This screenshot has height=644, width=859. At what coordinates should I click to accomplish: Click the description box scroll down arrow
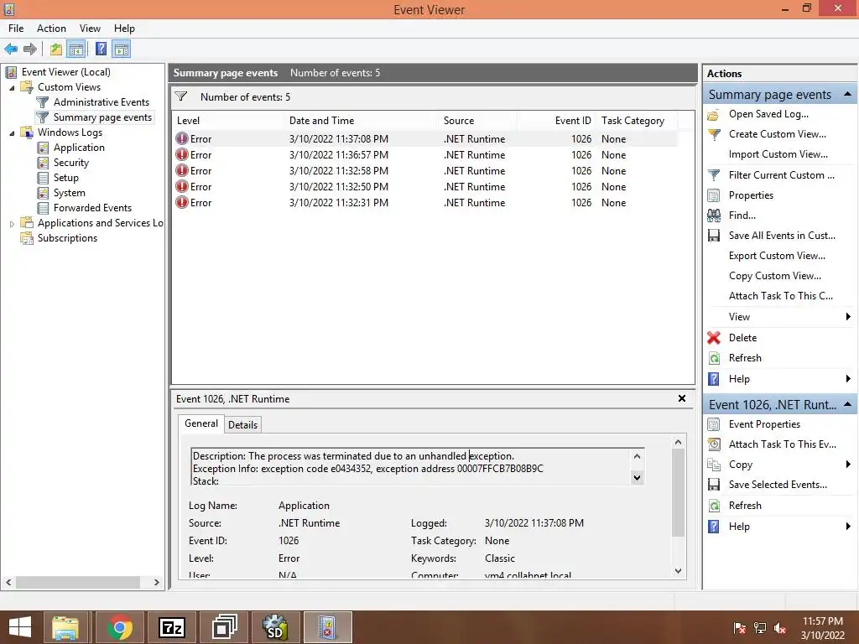638,478
